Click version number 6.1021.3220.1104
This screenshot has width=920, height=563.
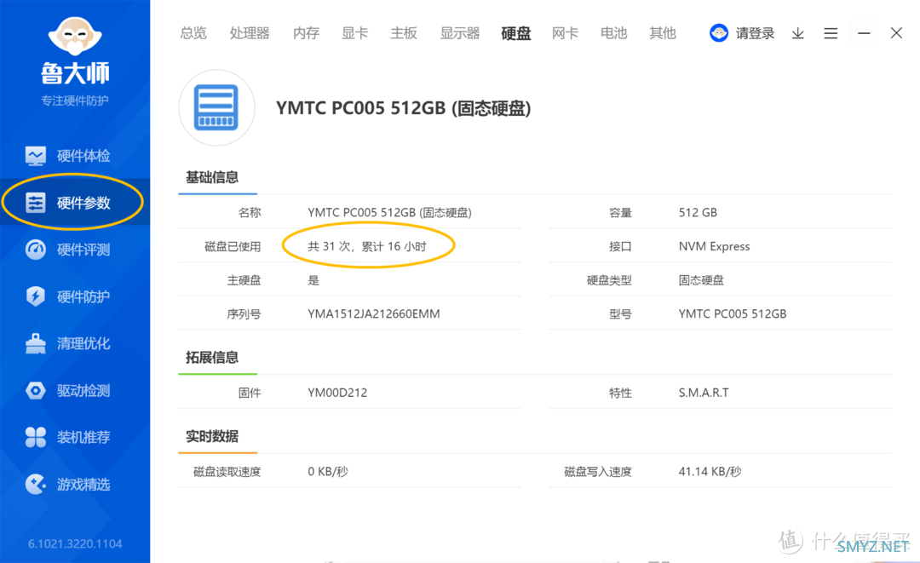point(75,543)
